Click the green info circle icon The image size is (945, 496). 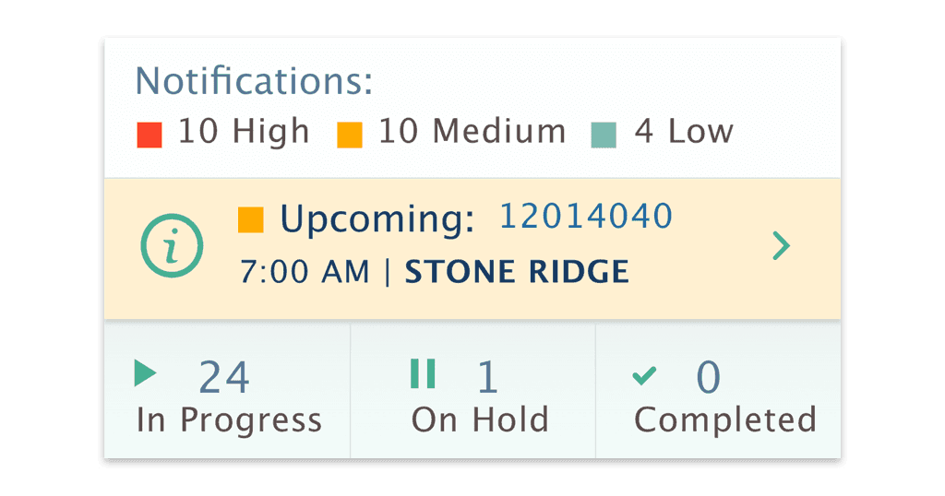click(171, 246)
